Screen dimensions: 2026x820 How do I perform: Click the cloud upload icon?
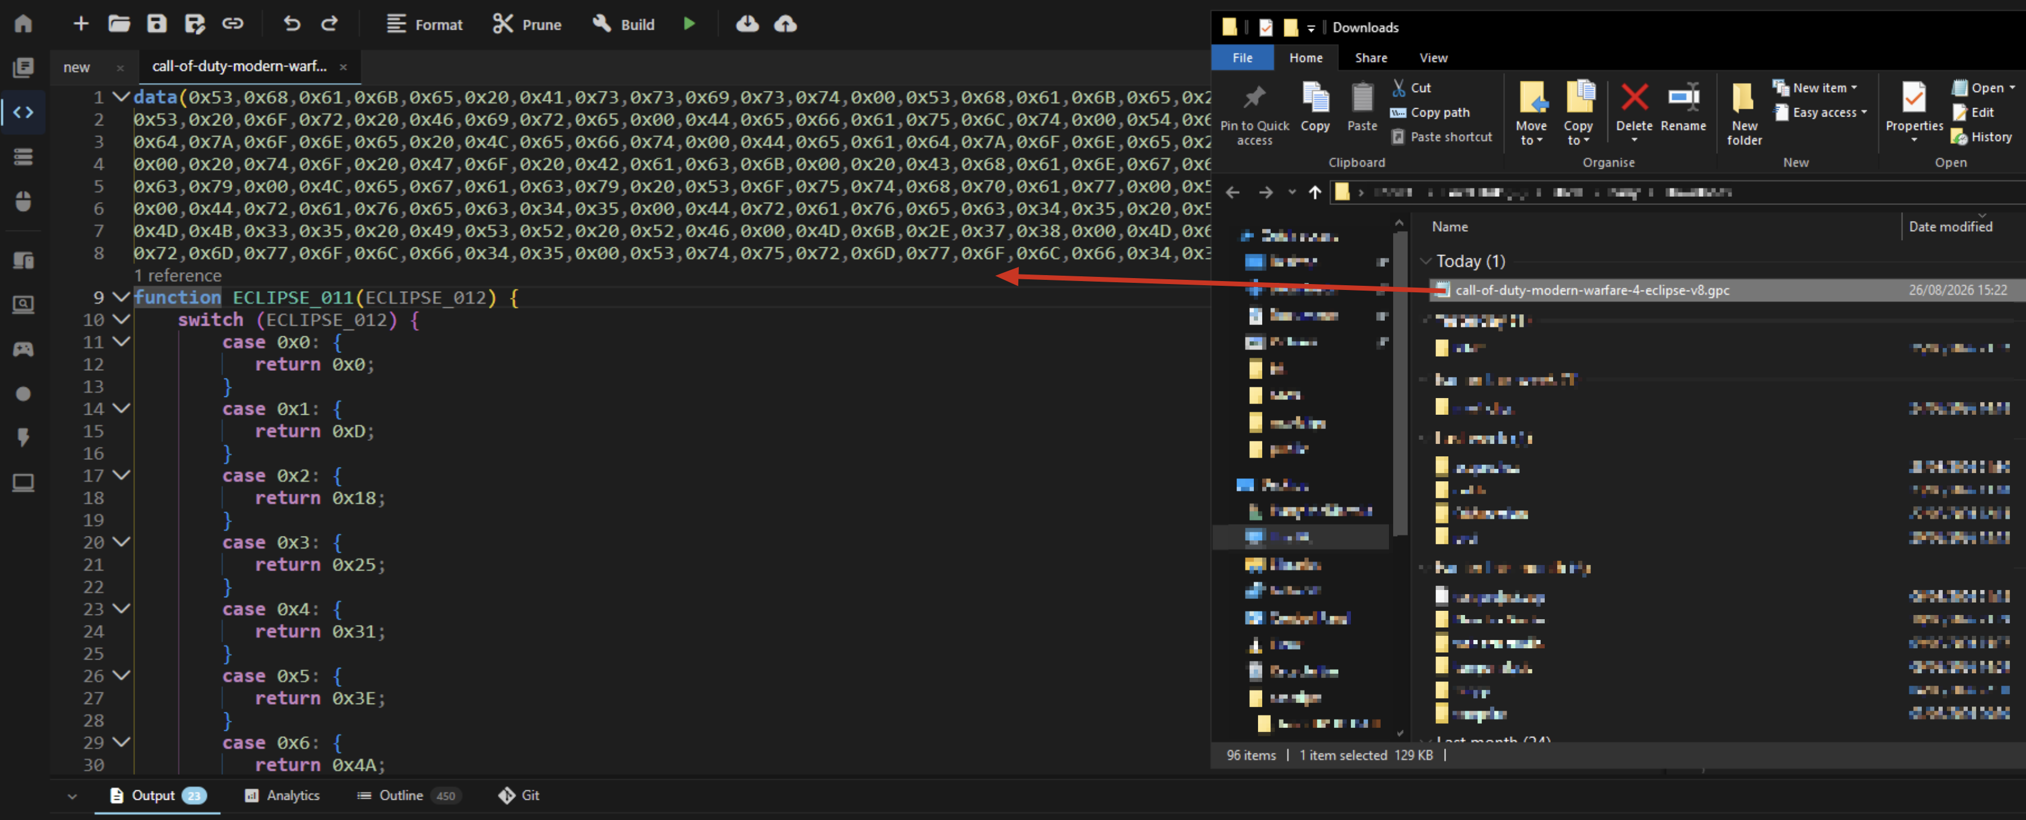tap(785, 24)
